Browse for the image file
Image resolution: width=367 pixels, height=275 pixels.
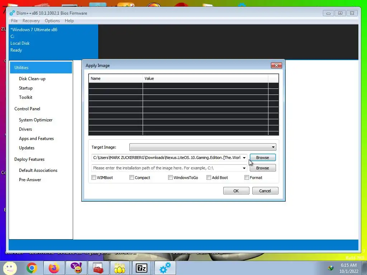(x=263, y=158)
